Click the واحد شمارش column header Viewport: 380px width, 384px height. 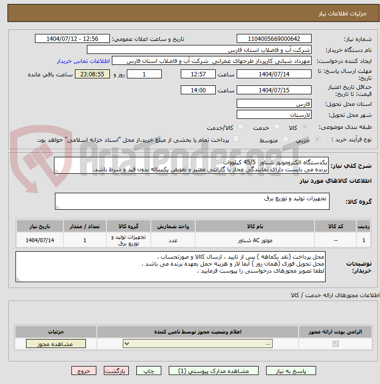pyautogui.click(x=173, y=226)
